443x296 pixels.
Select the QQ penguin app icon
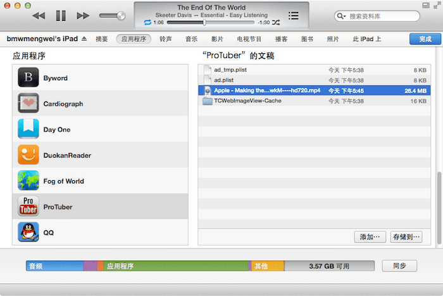point(28,232)
